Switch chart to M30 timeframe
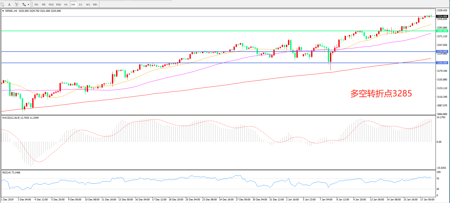Viewport: 450px width, 203px height. (x=58, y=4)
